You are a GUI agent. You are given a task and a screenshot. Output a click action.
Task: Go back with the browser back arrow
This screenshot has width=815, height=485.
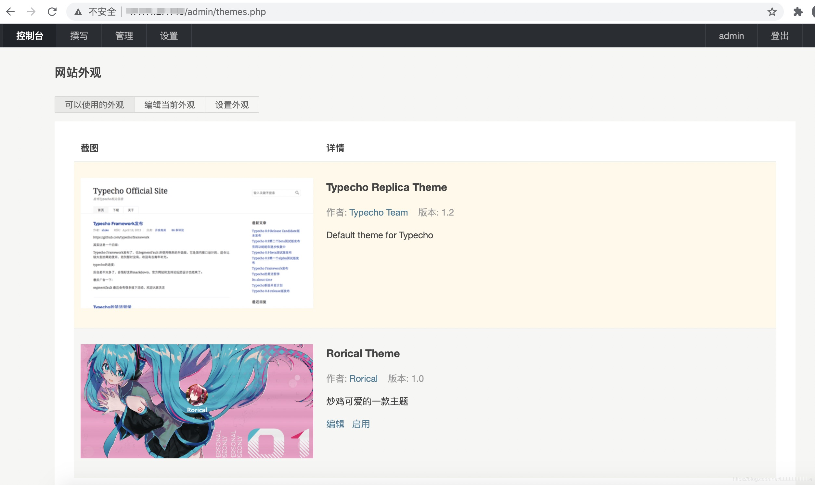(10, 12)
